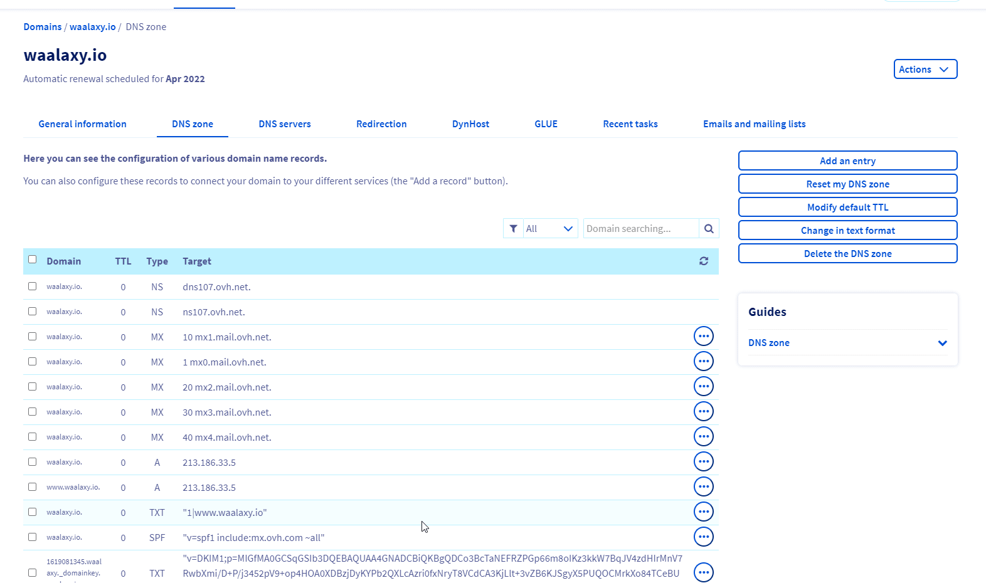
Task: Go to the Redirection tab
Action: (x=381, y=124)
